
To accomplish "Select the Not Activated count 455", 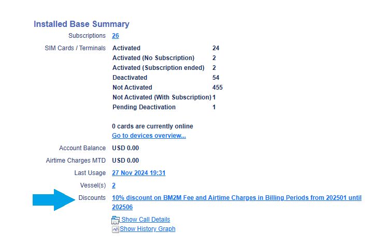I will (217, 88).
